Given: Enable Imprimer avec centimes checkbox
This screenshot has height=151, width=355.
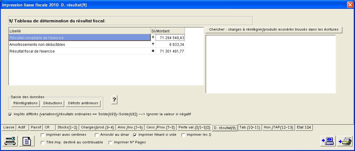Looking at the screenshot, I should (43, 135).
